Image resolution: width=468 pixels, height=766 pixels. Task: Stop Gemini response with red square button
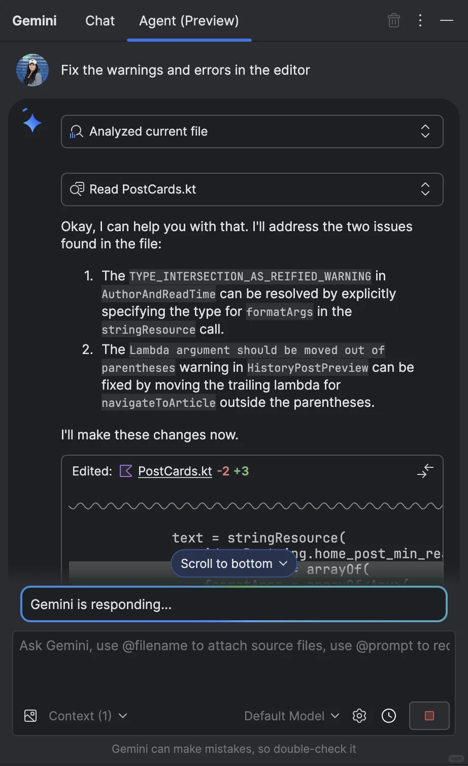pos(429,716)
